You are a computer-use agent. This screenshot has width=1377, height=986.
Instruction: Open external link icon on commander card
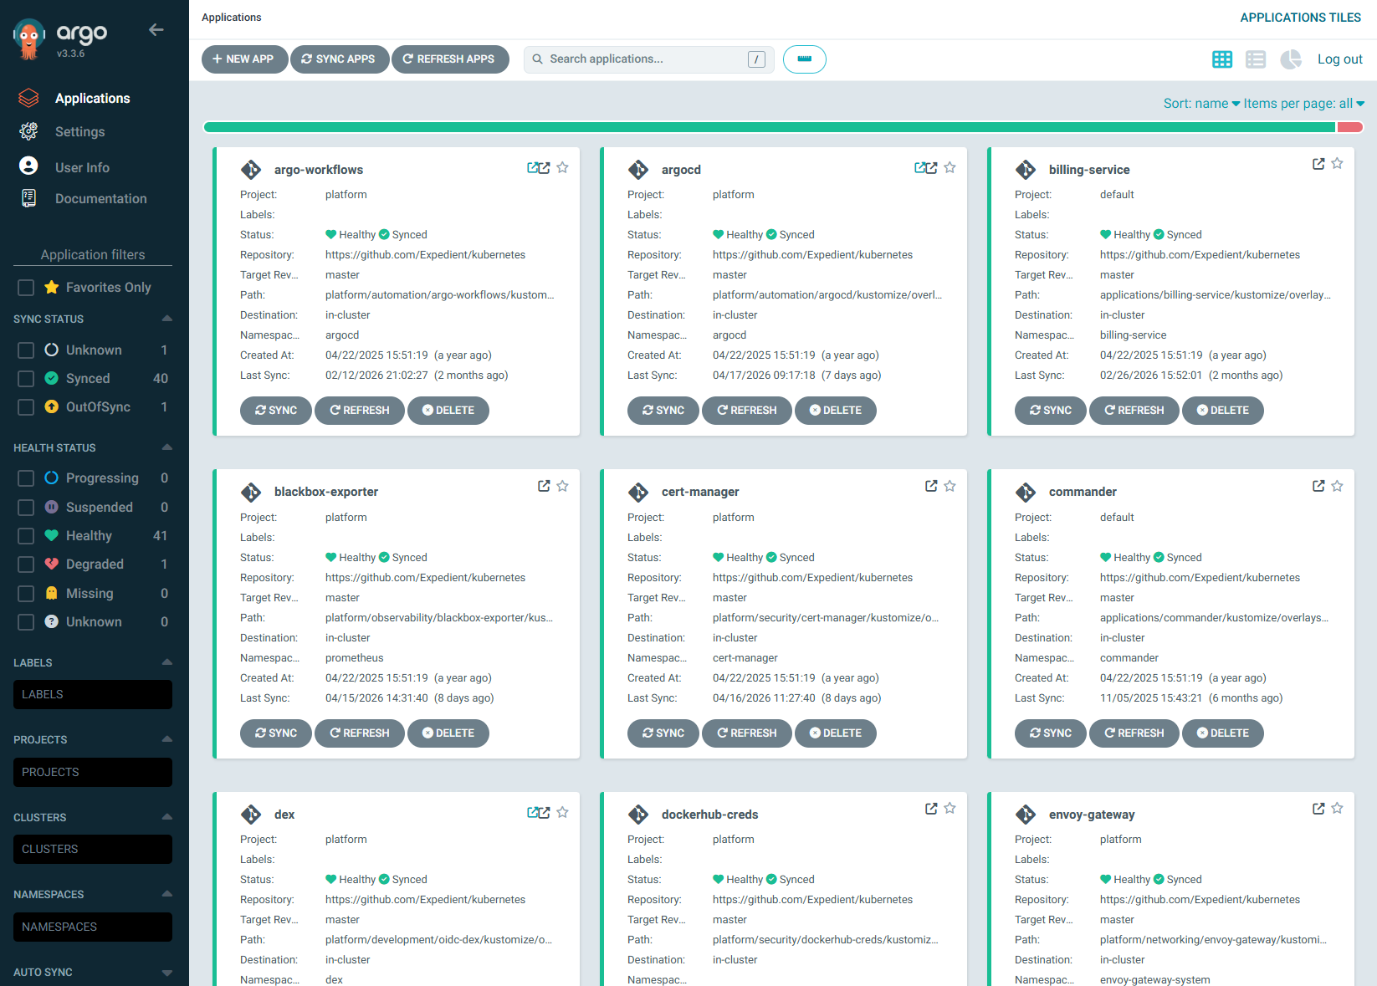[1318, 486]
